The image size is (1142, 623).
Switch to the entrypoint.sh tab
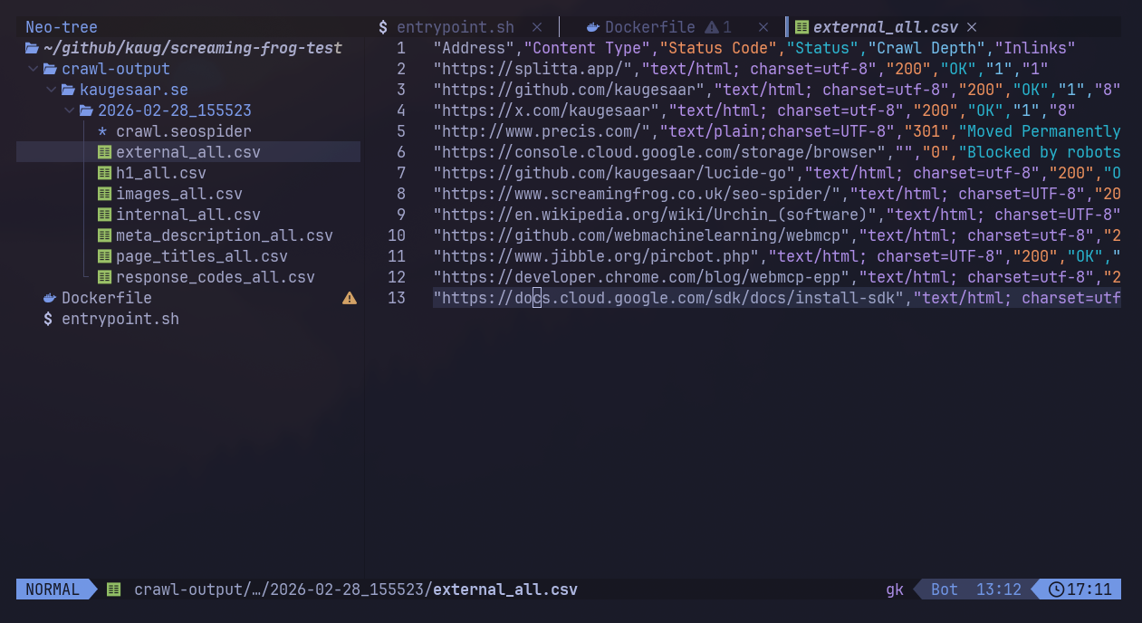click(455, 26)
